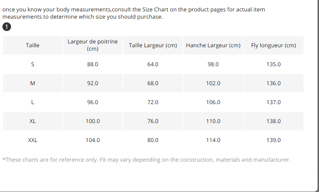The image size is (319, 192).
Task: Click the M size row label
Action: tap(32, 83)
